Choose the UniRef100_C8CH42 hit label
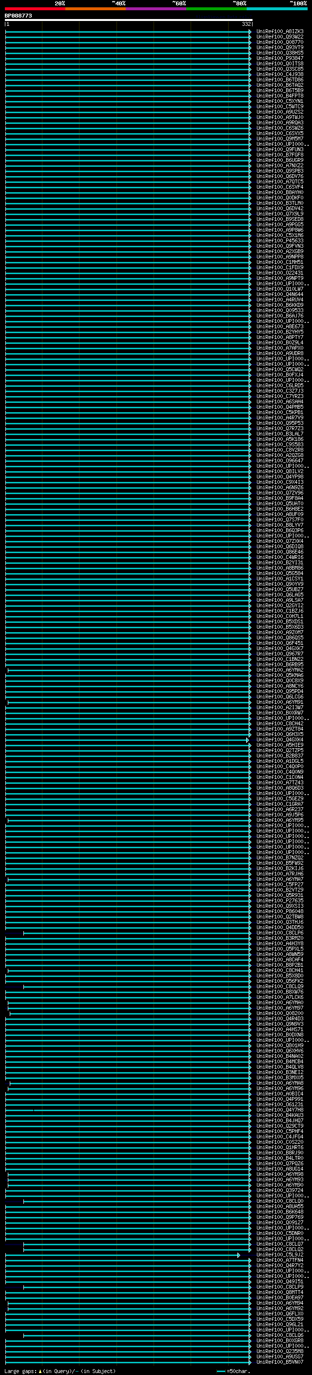 pyautogui.click(x=280, y=724)
